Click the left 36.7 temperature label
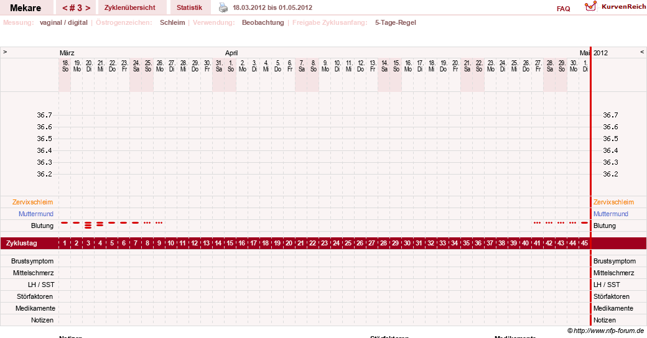The height and width of the screenshot is (338, 647). pyautogui.click(x=45, y=115)
